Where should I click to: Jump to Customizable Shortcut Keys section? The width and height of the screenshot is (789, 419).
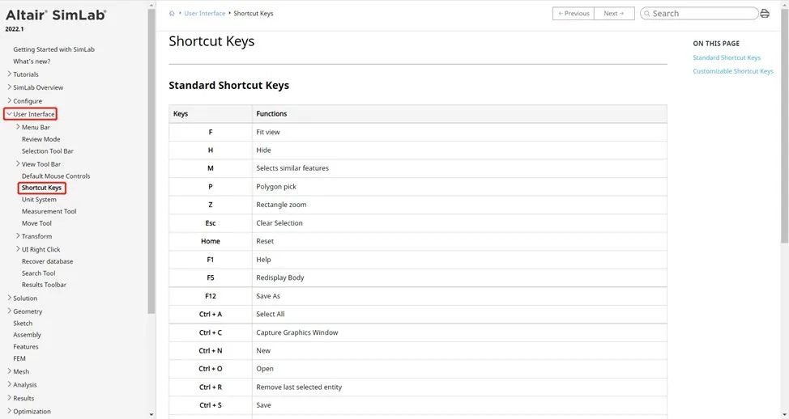point(733,71)
